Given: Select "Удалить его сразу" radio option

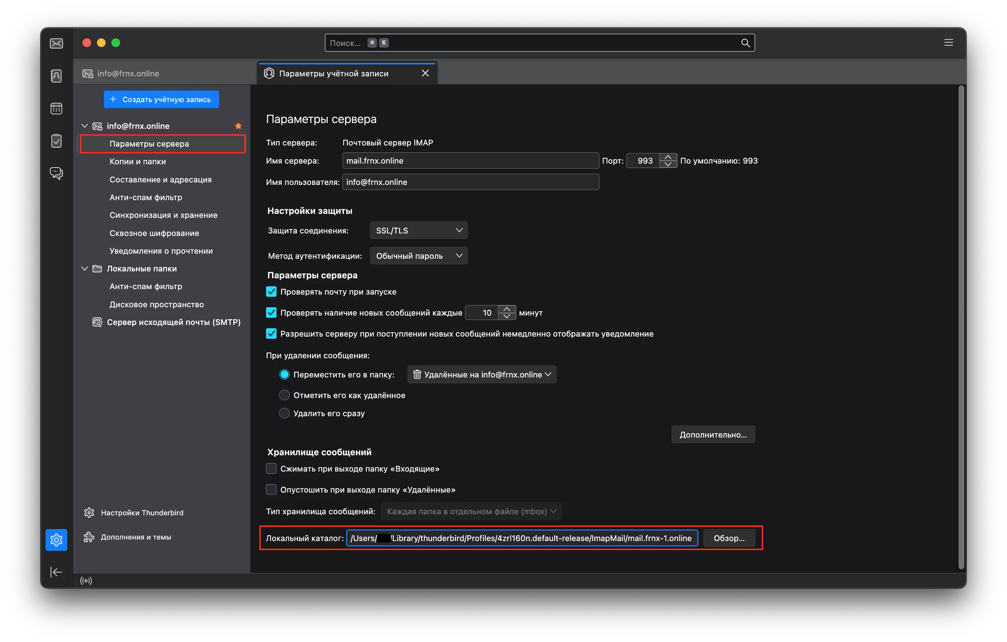Looking at the screenshot, I should tap(284, 413).
